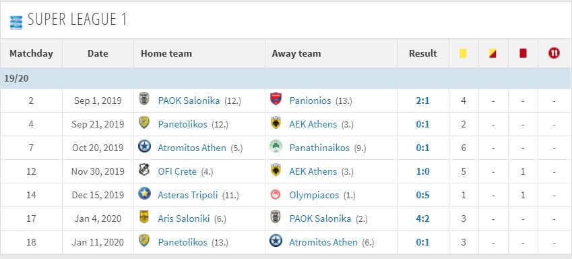Click the Panathinaikos club crest
The height and width of the screenshot is (259, 572).
pyautogui.click(x=276, y=146)
